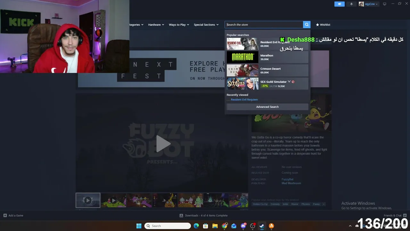Screen dimensions: 410x231
Task: Open the Windows Start menu
Action: [x=139, y=226]
